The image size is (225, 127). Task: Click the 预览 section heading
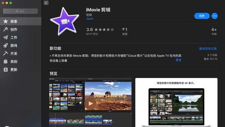click(x=53, y=74)
